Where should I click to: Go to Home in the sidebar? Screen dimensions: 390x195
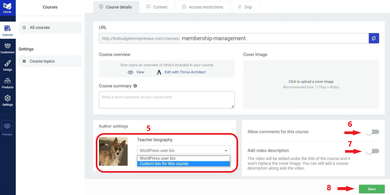coord(8,8)
